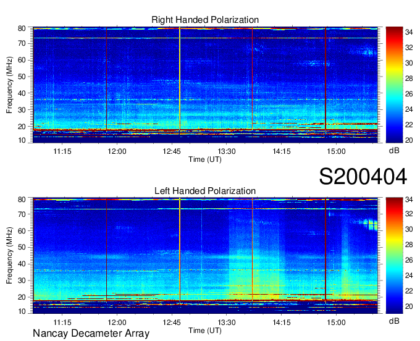The width and height of the screenshot is (420, 341).
Task: Click "12:45" tick on Left Handed time axis
Action: (x=172, y=322)
